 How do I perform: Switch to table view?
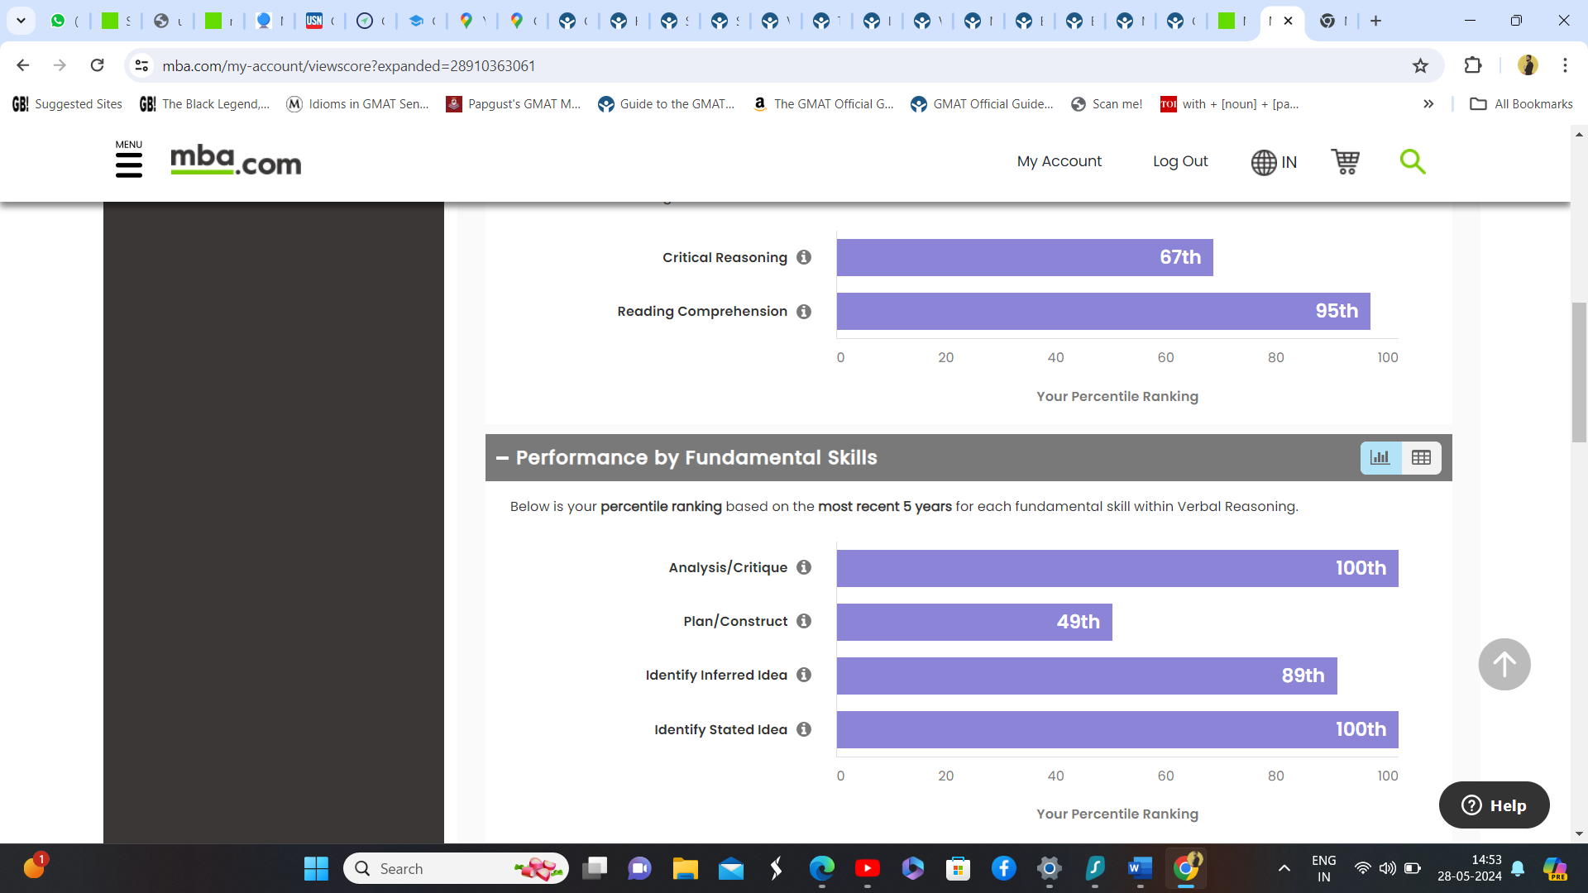click(x=1421, y=457)
